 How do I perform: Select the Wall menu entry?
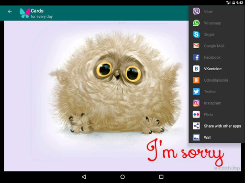point(216,138)
